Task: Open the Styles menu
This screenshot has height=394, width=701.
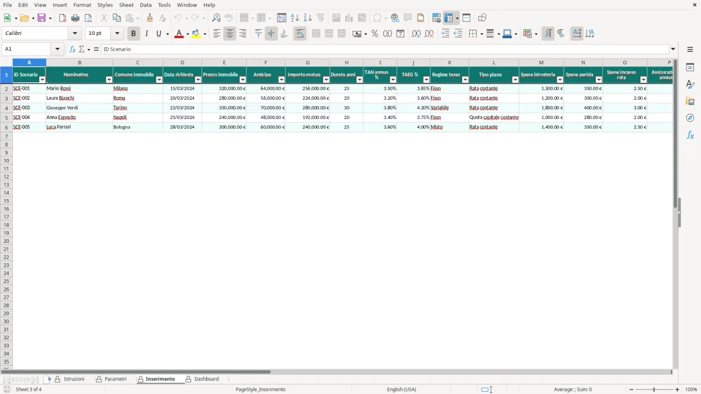Action: point(105,5)
